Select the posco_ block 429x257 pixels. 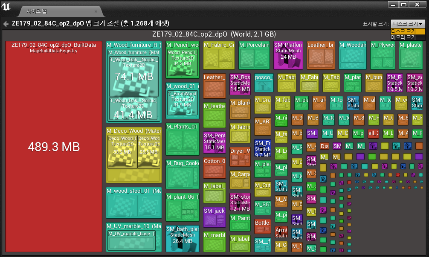tap(264, 83)
